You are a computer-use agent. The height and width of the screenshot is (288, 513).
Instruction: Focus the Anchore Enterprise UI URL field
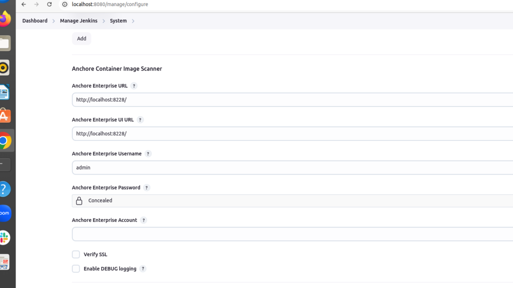click(293, 133)
